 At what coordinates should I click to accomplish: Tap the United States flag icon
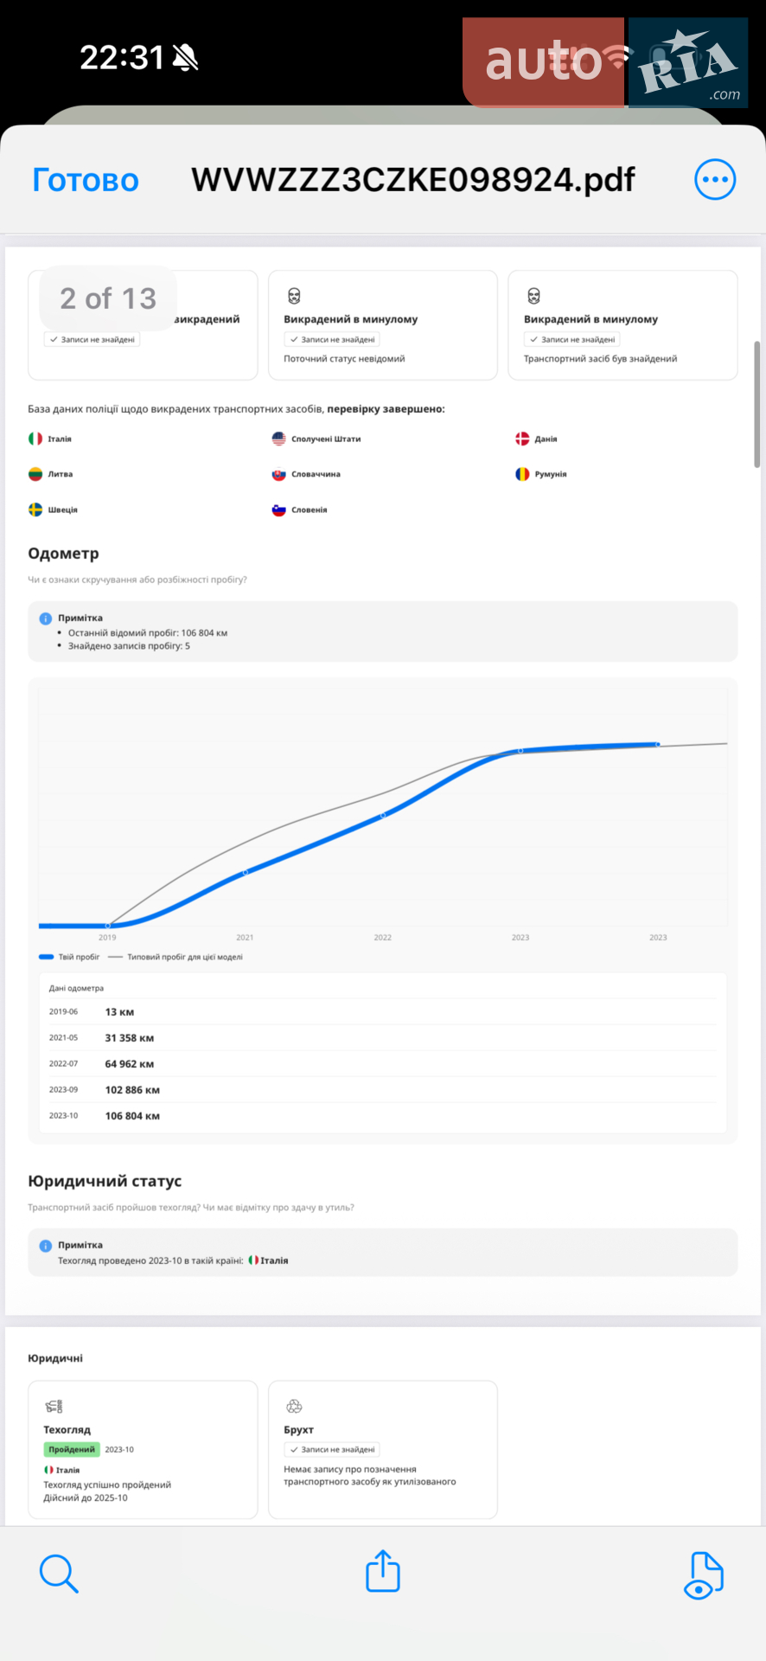[x=278, y=439]
